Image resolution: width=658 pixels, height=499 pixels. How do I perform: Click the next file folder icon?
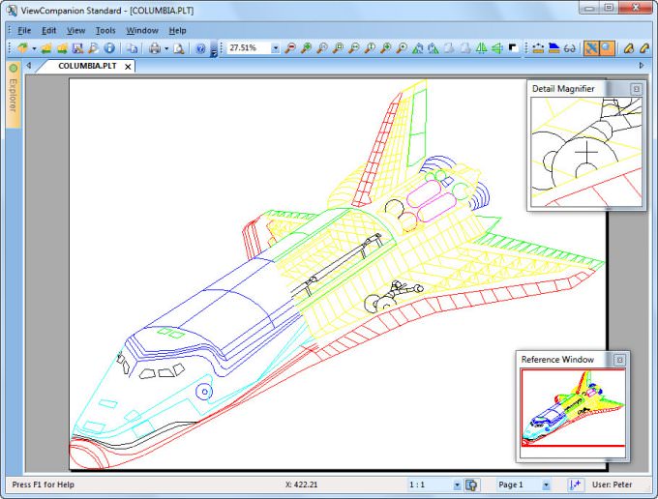pyautogui.click(x=62, y=48)
